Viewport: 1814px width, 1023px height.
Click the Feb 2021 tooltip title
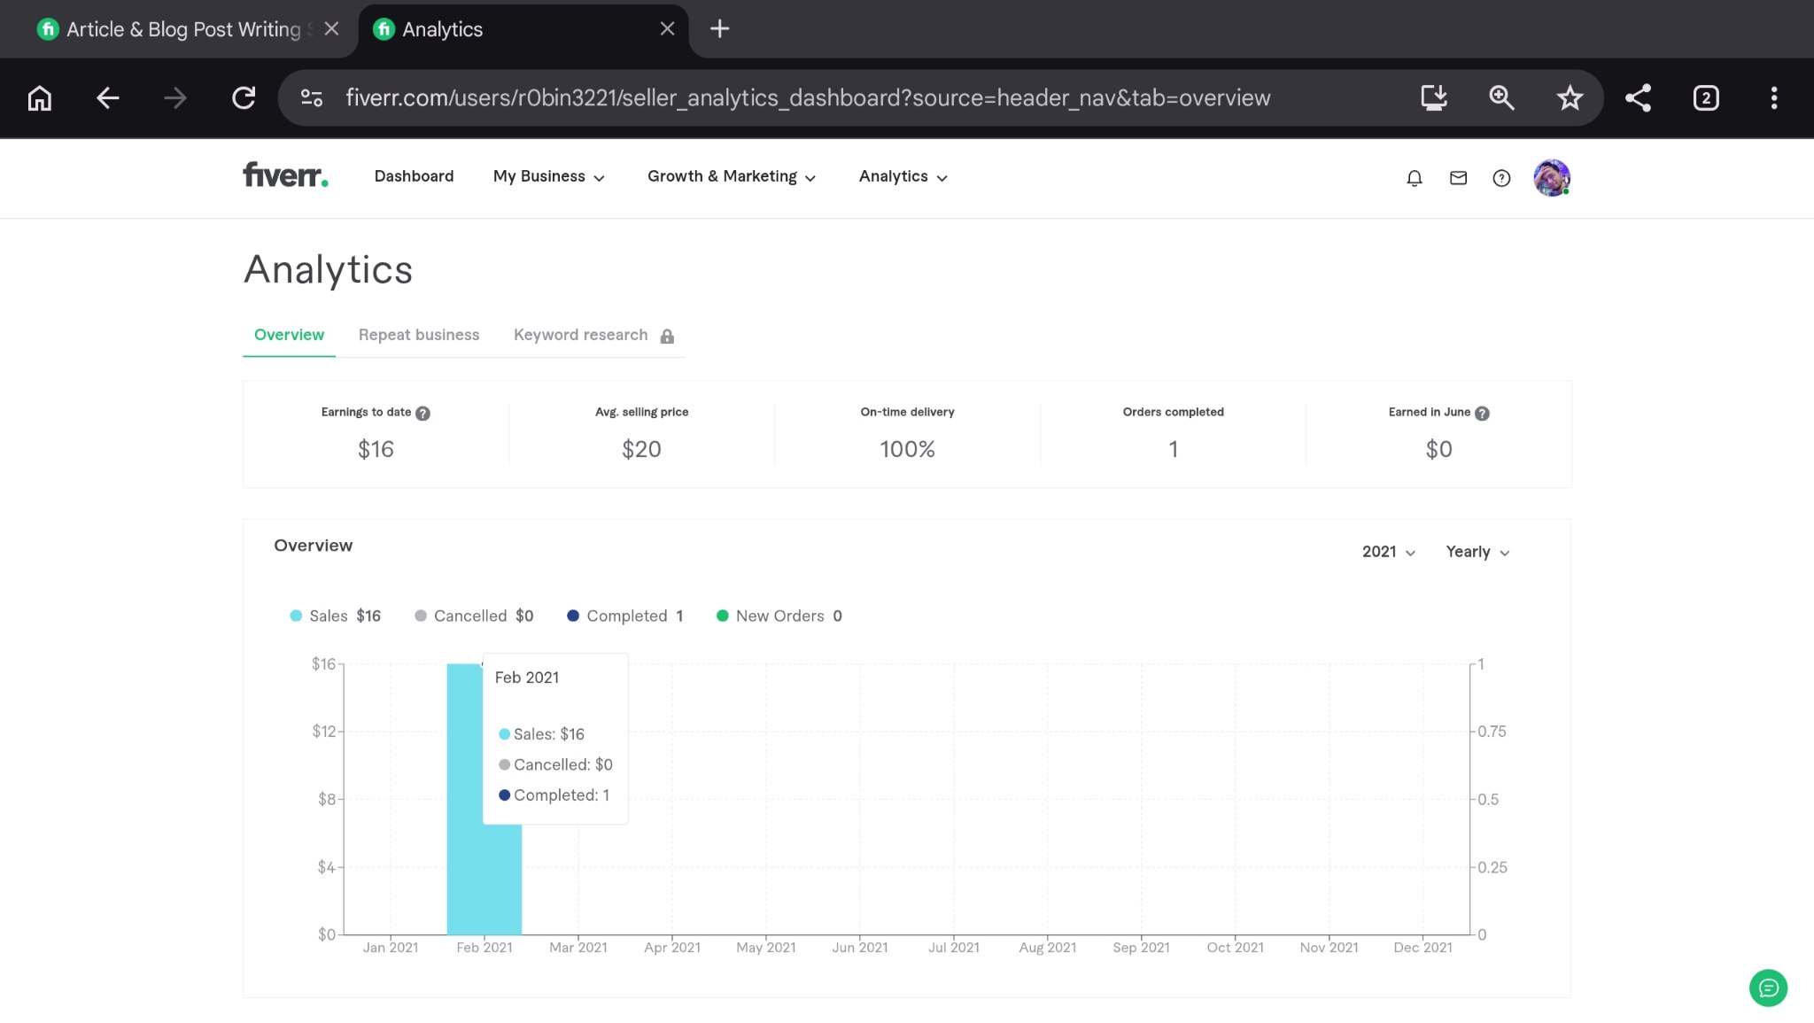click(527, 678)
